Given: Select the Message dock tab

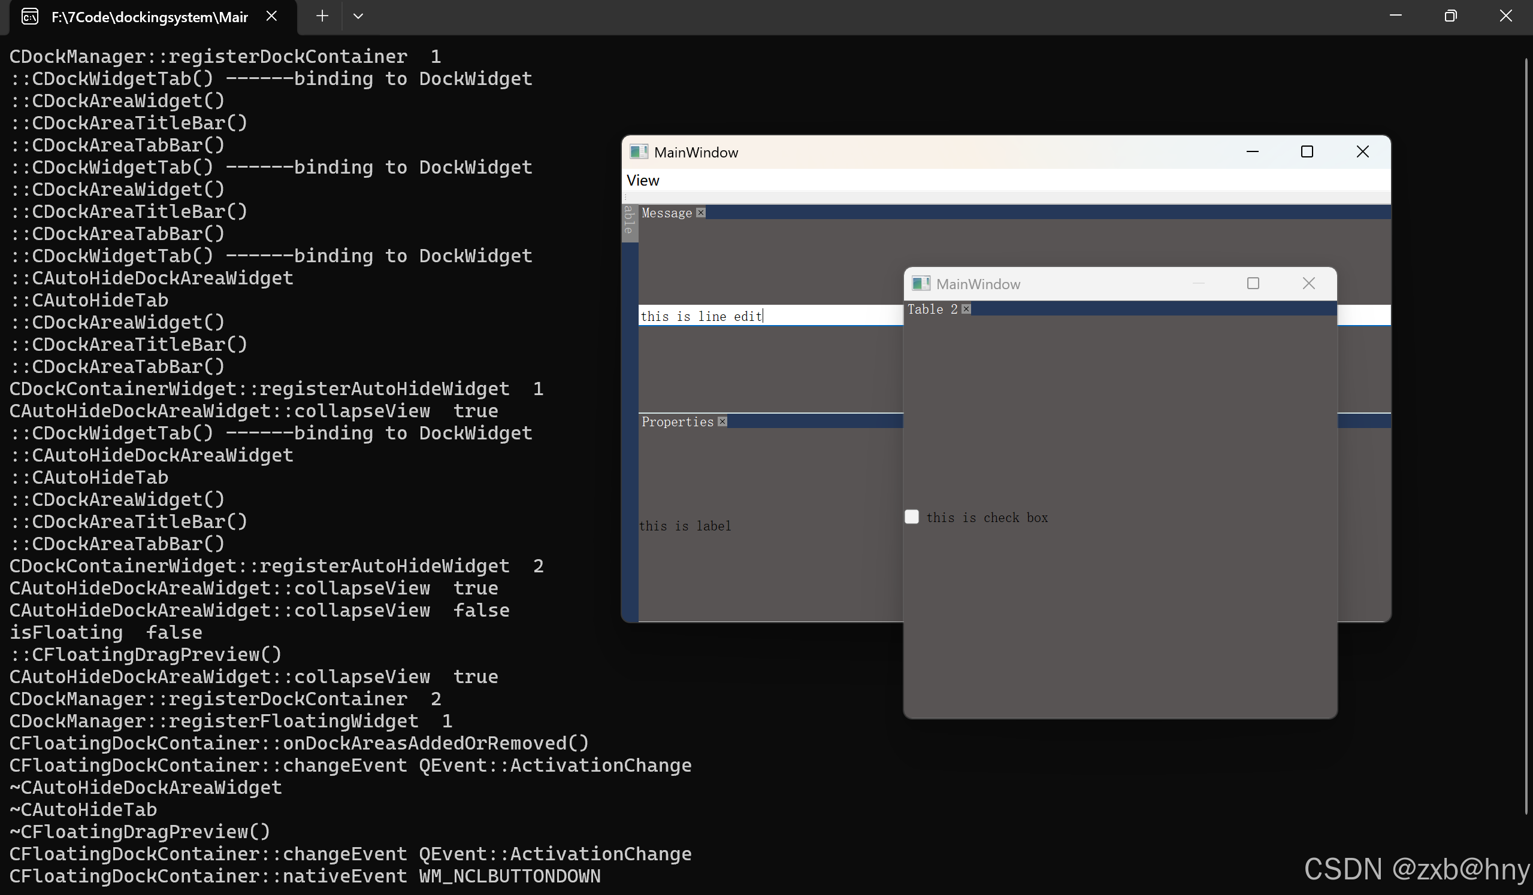Looking at the screenshot, I should (x=666, y=213).
